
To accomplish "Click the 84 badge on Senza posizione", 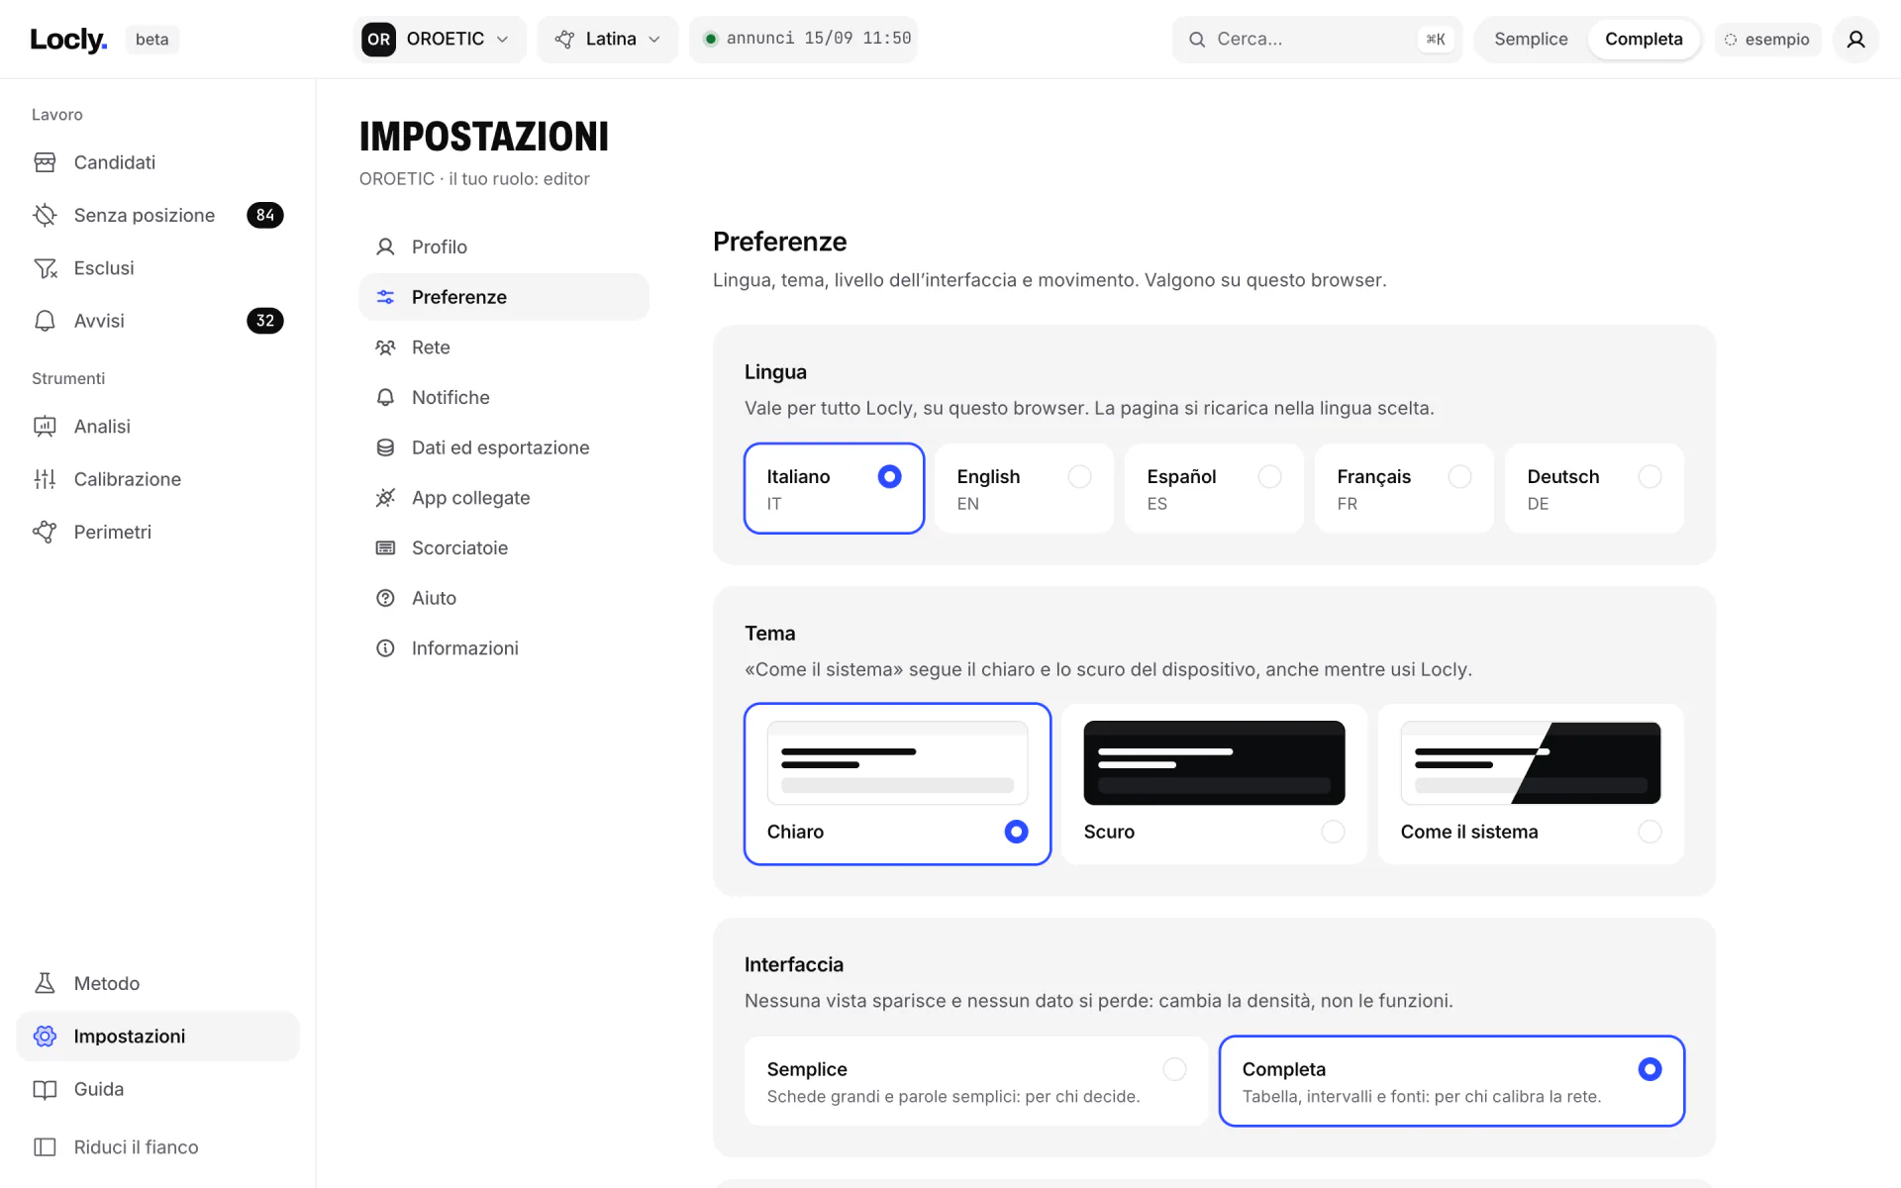I will tap(264, 215).
